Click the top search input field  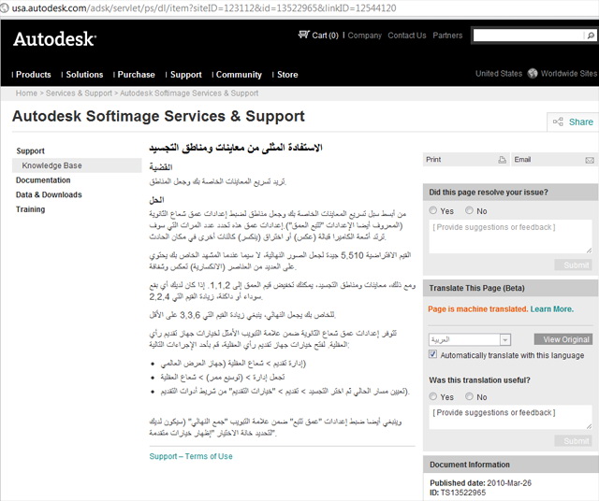point(528,36)
